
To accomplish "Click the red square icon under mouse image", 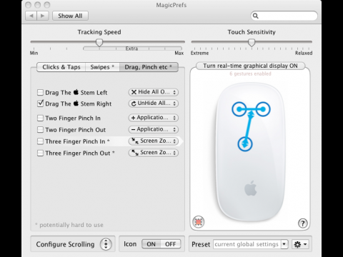I will [199, 222].
